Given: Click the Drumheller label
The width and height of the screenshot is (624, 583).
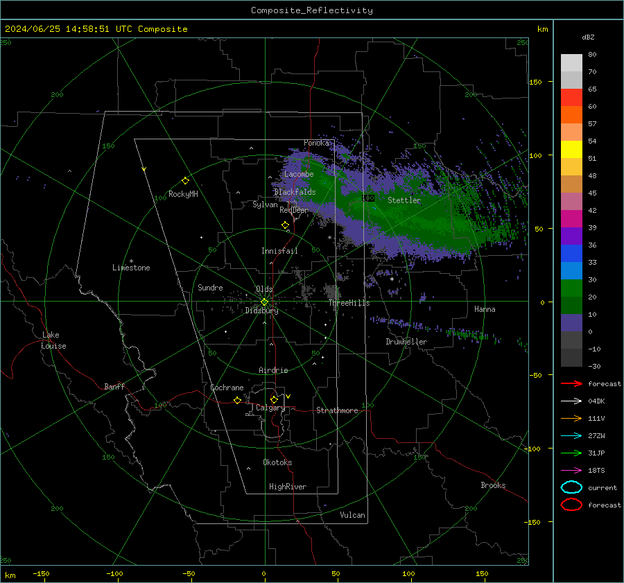Looking at the screenshot, I should click(406, 342).
